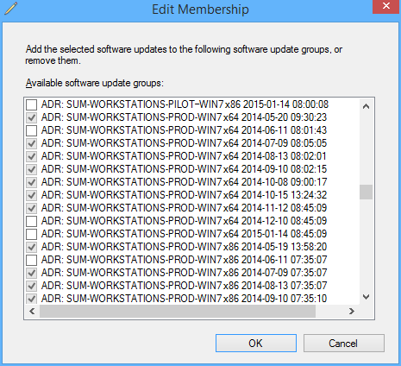This screenshot has width=401, height=366.
Task: Uncheck PROD-WIN7x86 2014-05-19 13:58:20 group
Action: click(32, 247)
